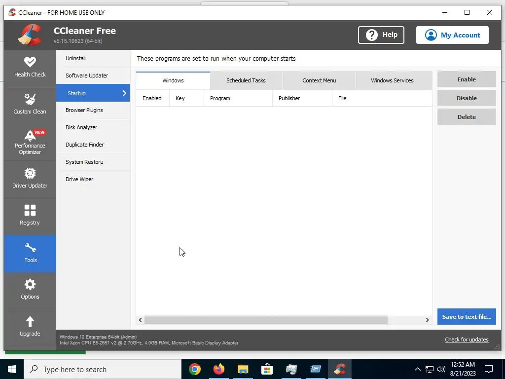Open Help with question mark icon
Image resolution: width=505 pixels, height=379 pixels.
coord(381,35)
